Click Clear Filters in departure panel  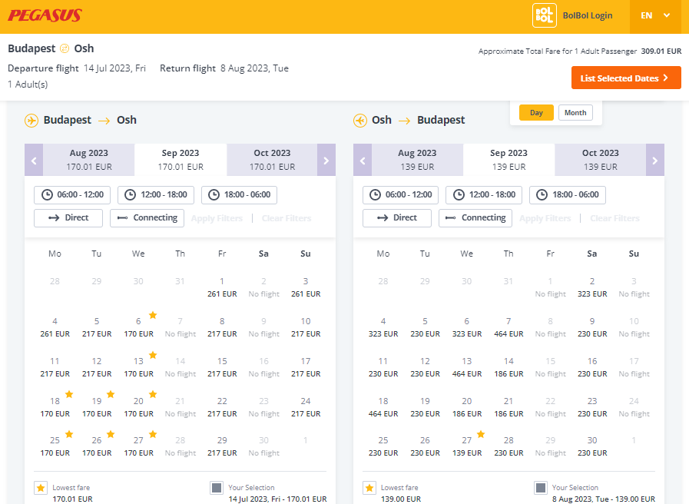coord(287,218)
